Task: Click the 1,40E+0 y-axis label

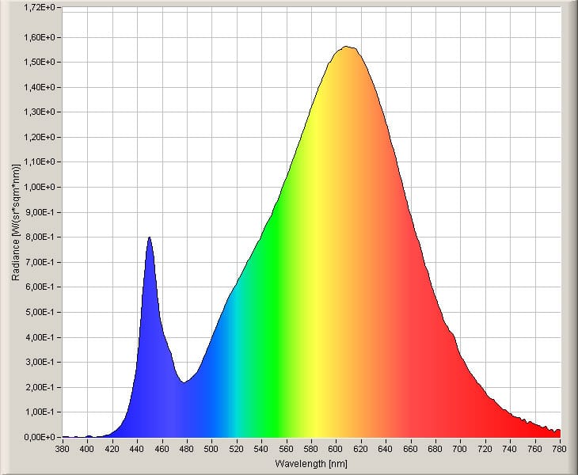Action: (x=39, y=87)
